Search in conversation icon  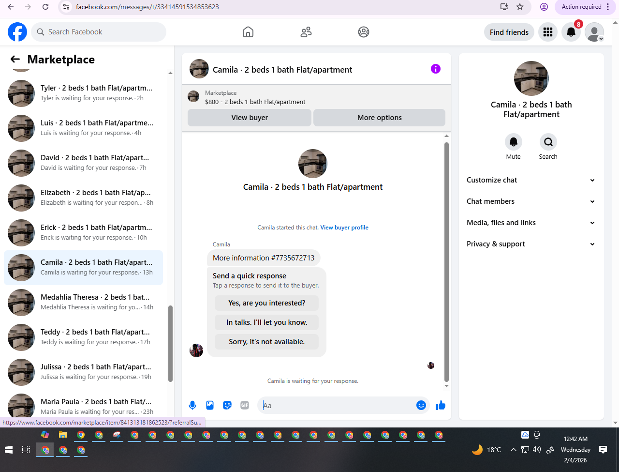tap(548, 142)
